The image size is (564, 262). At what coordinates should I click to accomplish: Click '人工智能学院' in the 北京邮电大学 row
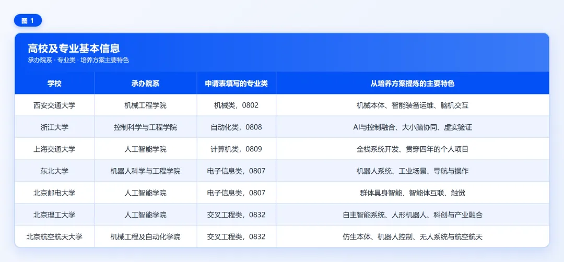point(145,193)
